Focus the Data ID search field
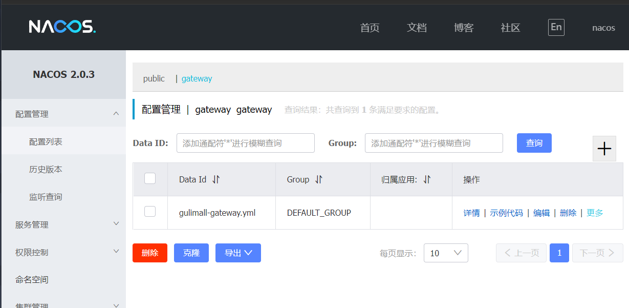The height and width of the screenshot is (308, 629). pyautogui.click(x=246, y=143)
